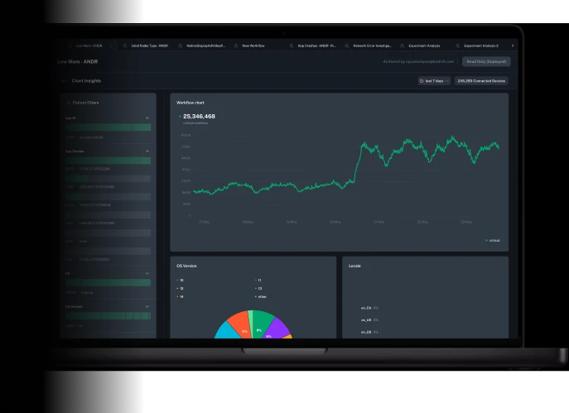Screen dimensions: 569x413
Task: Click the 21 May x-axis label
Action: pyautogui.click(x=379, y=222)
